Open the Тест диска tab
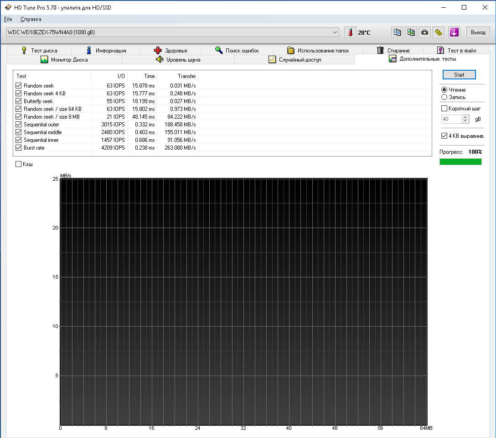Screen dimensions: 496x438 pos(40,50)
